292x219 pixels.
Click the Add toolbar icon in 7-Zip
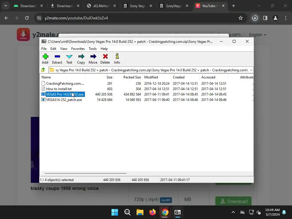[x=45, y=59]
